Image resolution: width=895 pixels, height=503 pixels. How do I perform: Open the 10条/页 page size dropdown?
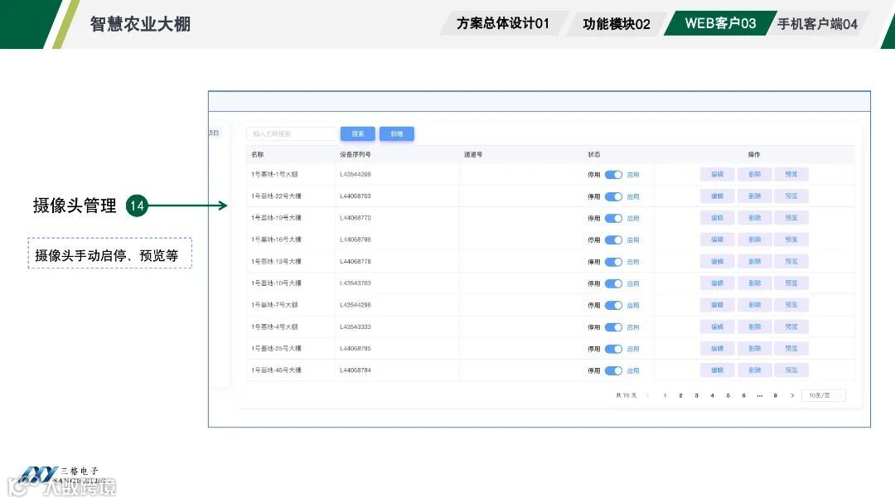point(824,395)
